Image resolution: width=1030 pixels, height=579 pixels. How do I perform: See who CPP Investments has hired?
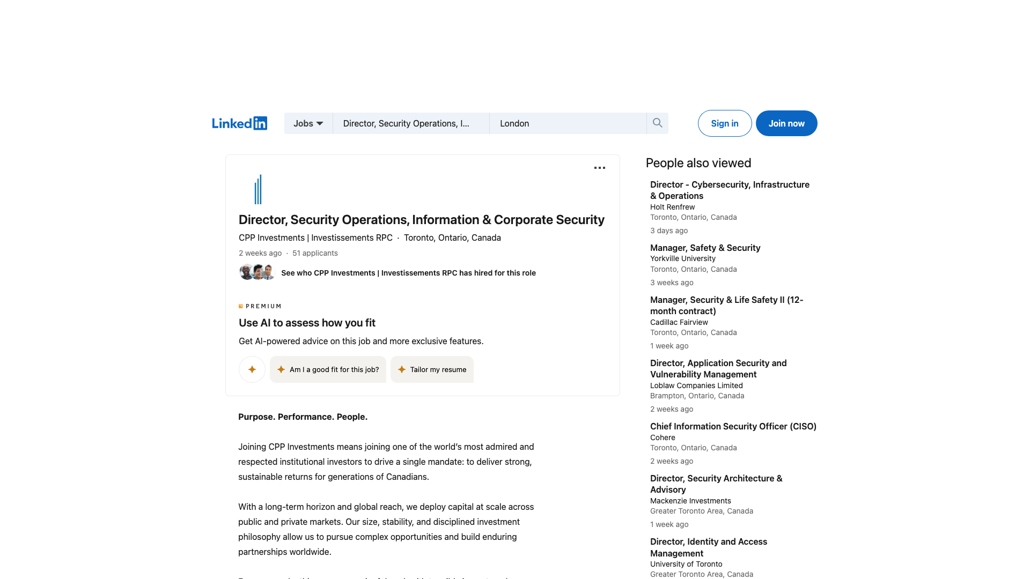tap(408, 273)
